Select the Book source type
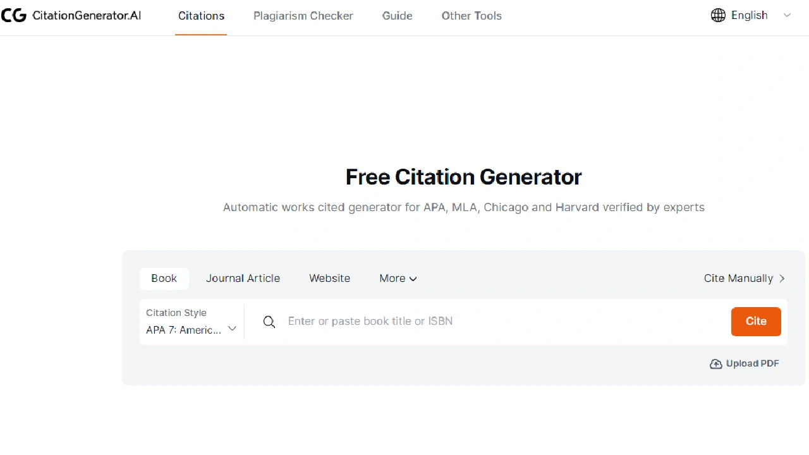This screenshot has width=809, height=455. pos(164,278)
